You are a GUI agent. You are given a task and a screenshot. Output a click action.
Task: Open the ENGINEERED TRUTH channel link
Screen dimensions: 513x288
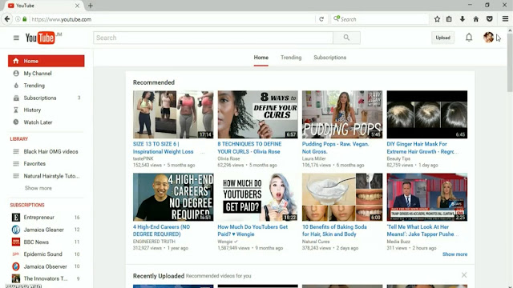(154, 242)
